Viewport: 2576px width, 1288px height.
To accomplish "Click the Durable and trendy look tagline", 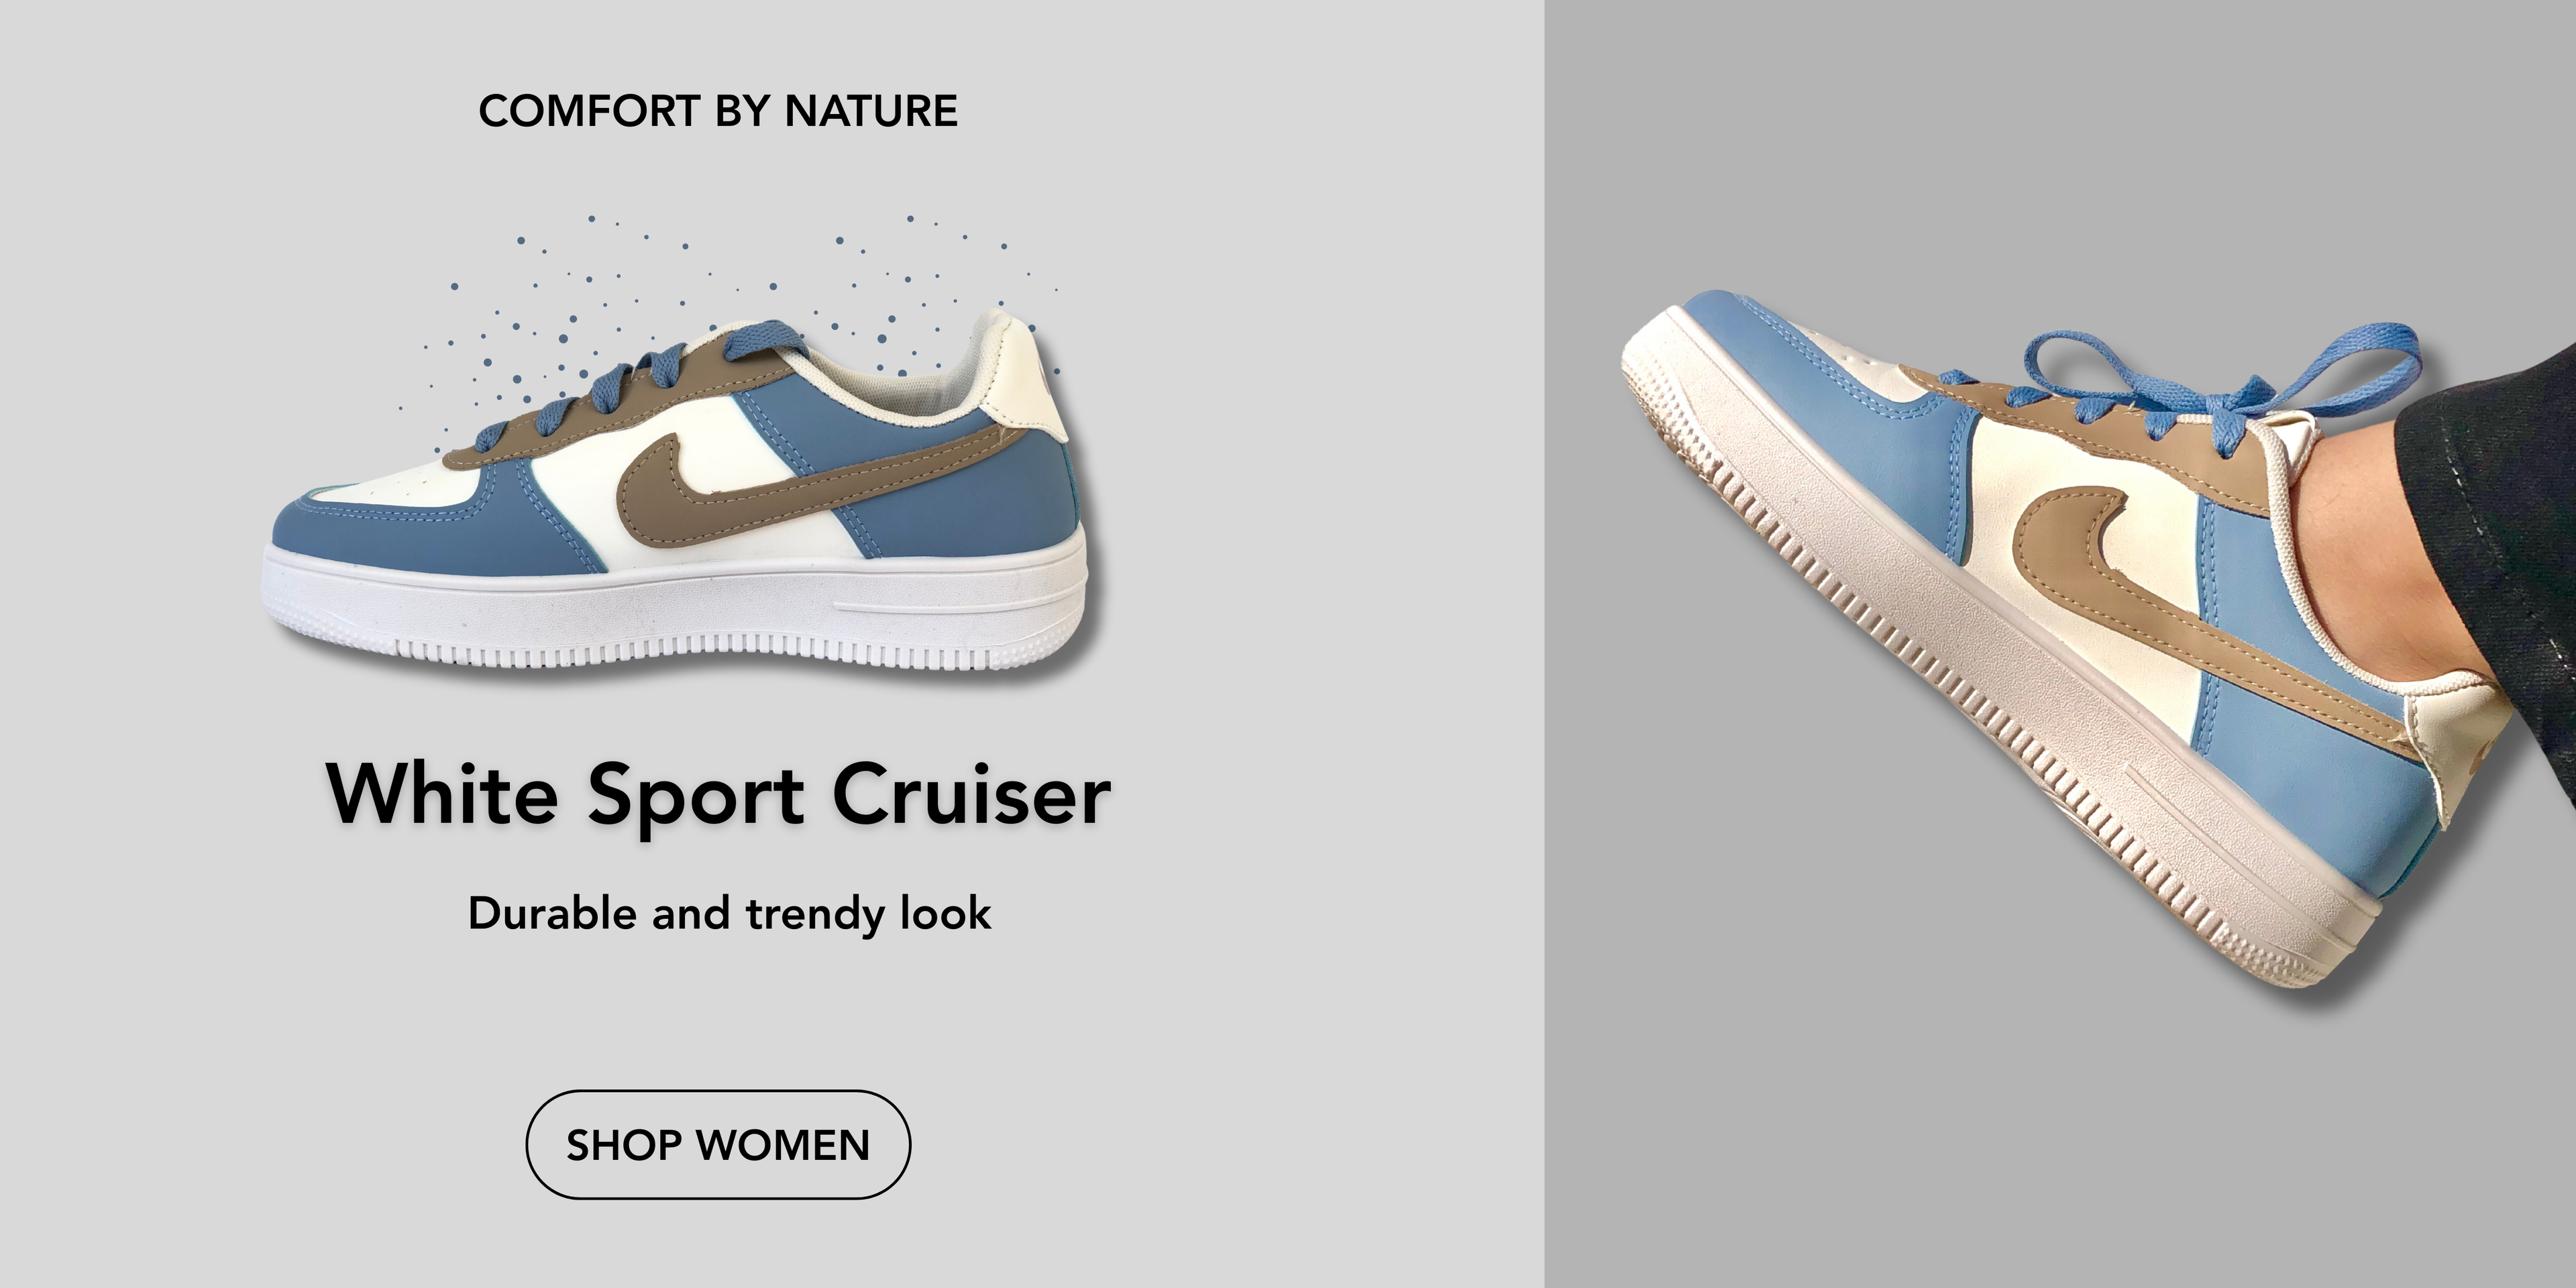I will (x=730, y=914).
